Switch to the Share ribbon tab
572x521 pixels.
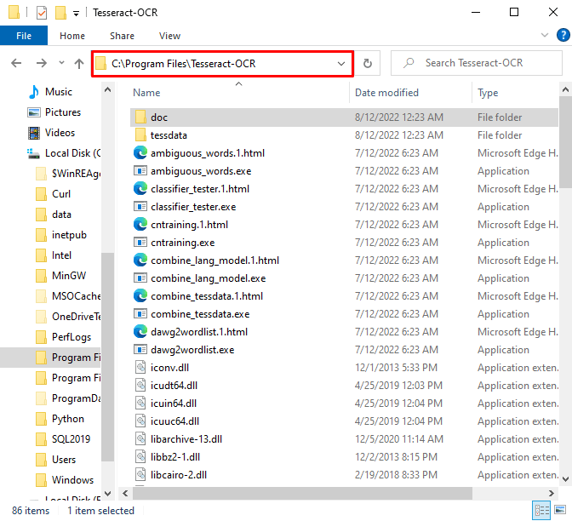click(122, 36)
